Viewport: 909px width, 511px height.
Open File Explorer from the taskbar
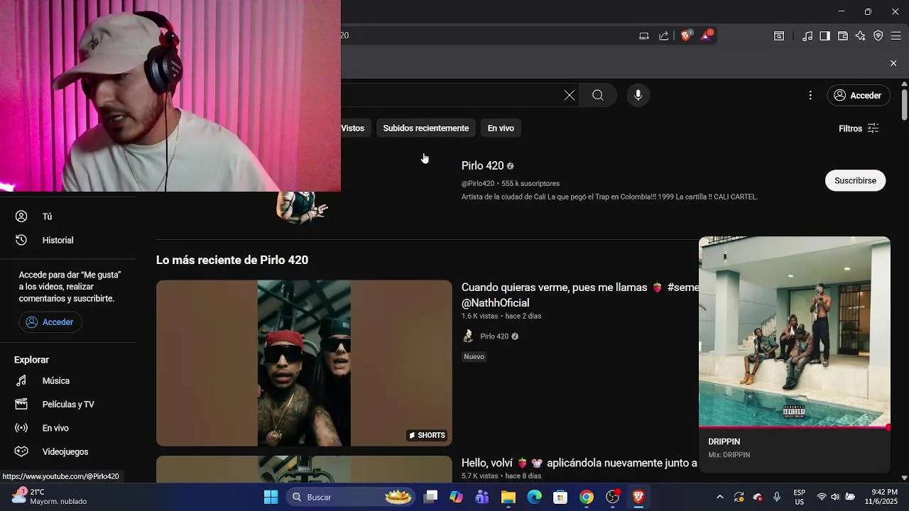click(x=508, y=497)
